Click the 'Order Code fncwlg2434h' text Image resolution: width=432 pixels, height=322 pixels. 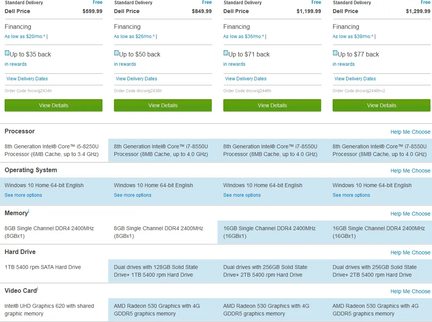click(28, 91)
